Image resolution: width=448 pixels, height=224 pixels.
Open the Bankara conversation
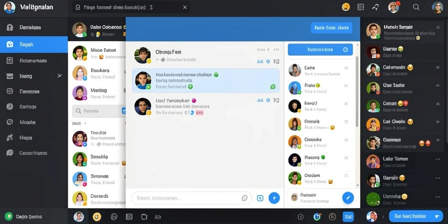(97, 73)
